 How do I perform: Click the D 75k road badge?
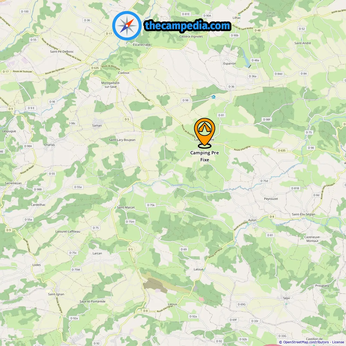[x=151, y=205]
